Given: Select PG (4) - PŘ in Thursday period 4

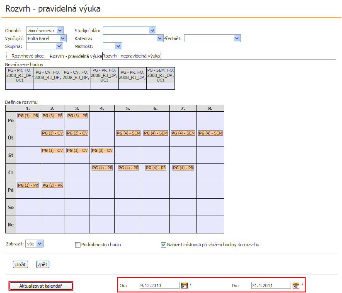Looking at the screenshot, I should click(102, 168).
